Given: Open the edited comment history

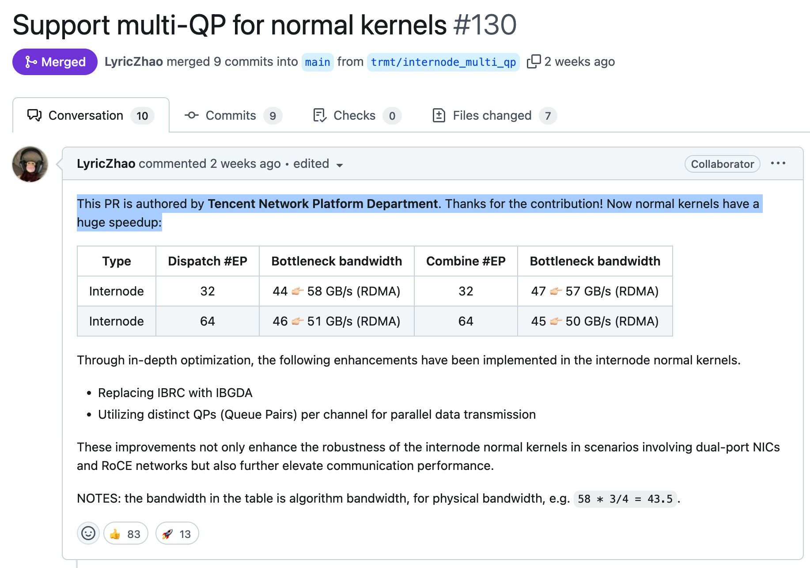Looking at the screenshot, I should click(311, 164).
